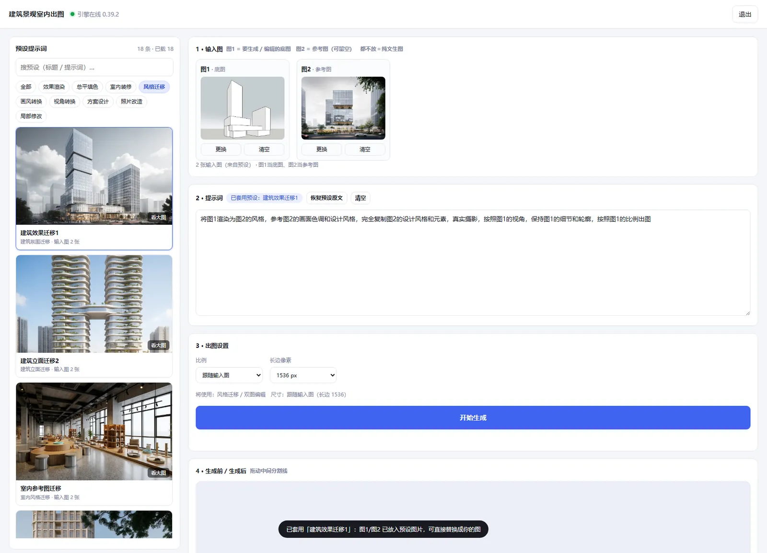
Task: Click 清空 under 图2 reference image
Action: click(x=365, y=150)
